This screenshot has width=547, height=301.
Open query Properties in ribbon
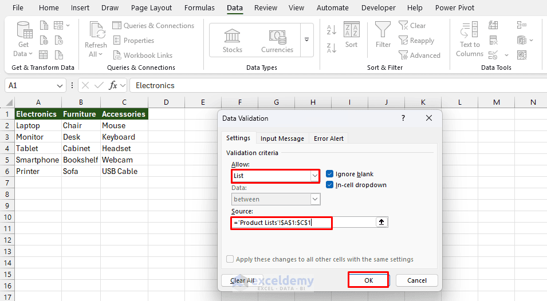[x=133, y=41]
